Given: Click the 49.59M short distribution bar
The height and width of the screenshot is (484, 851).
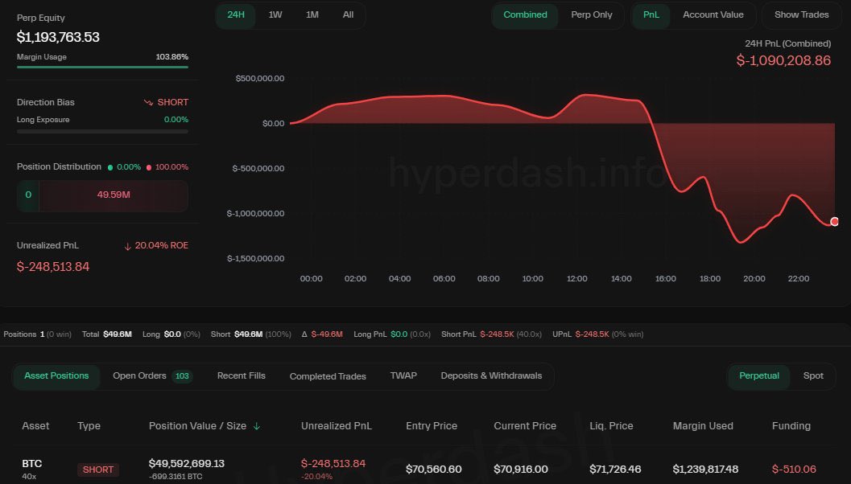Looking at the screenshot, I should [114, 195].
